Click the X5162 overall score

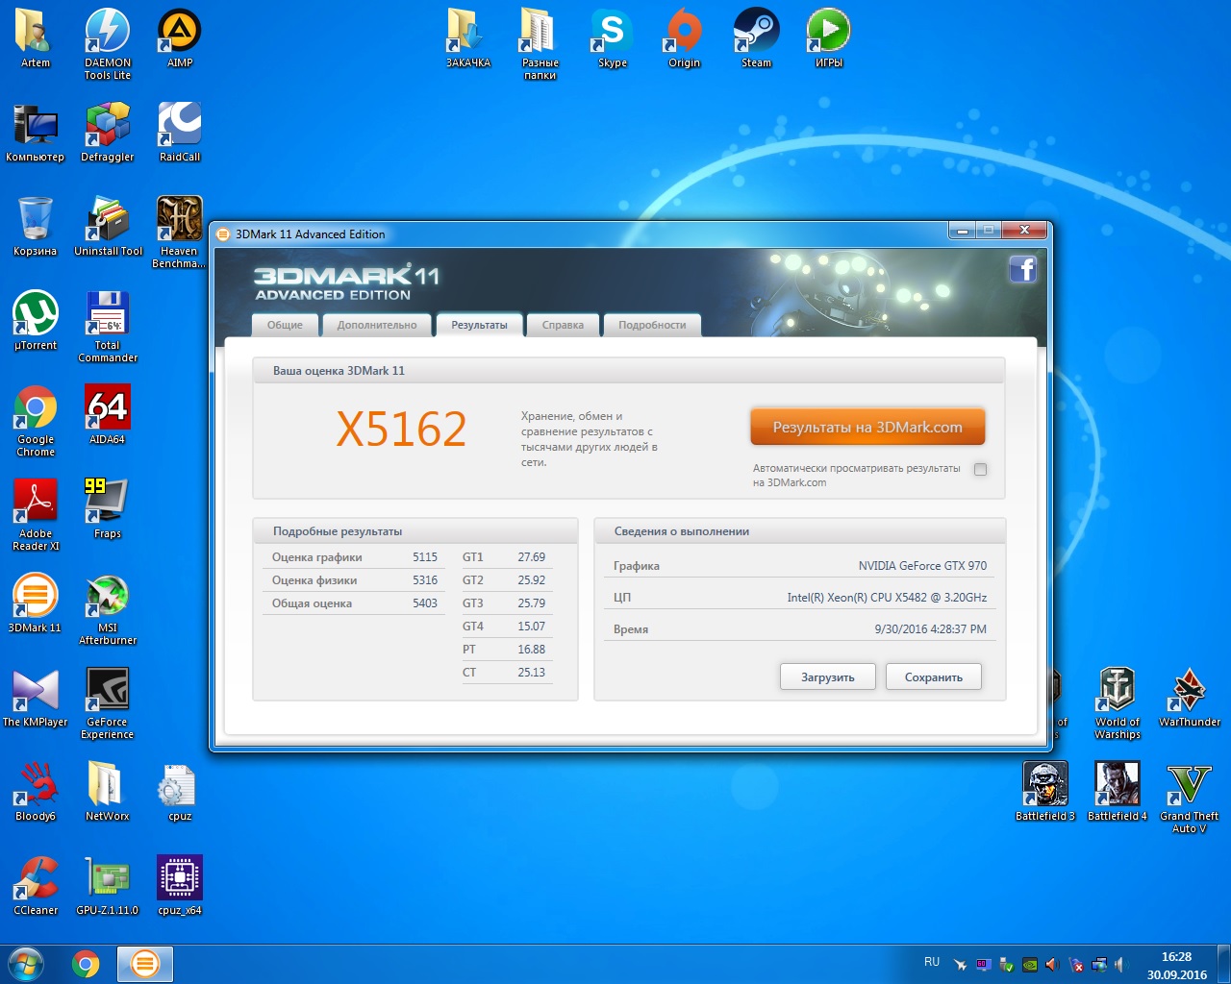(x=401, y=429)
